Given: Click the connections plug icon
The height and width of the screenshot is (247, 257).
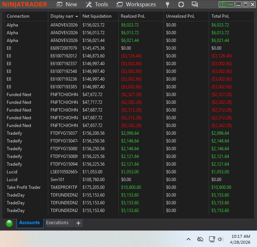Looking at the screenshot, I should tap(168, 4).
